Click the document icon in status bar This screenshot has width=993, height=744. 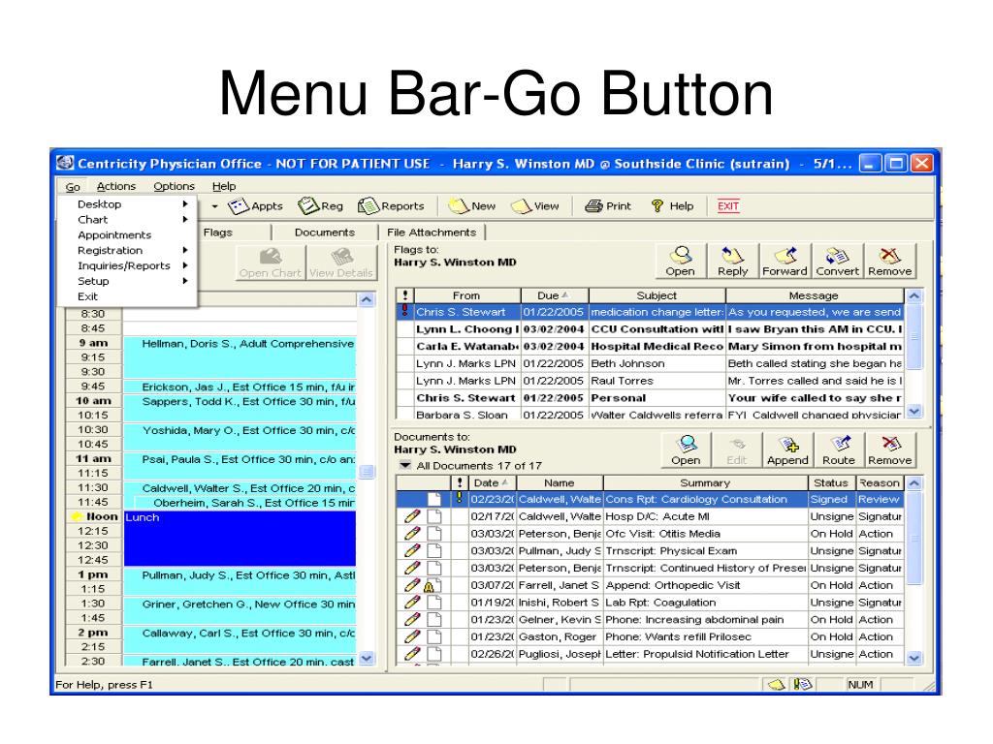click(x=802, y=685)
